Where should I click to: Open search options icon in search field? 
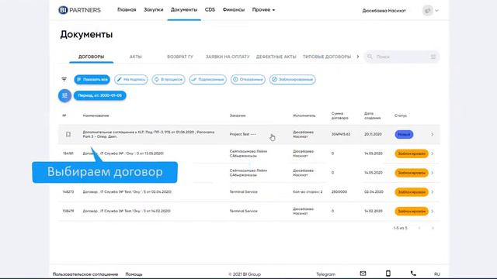(x=433, y=57)
